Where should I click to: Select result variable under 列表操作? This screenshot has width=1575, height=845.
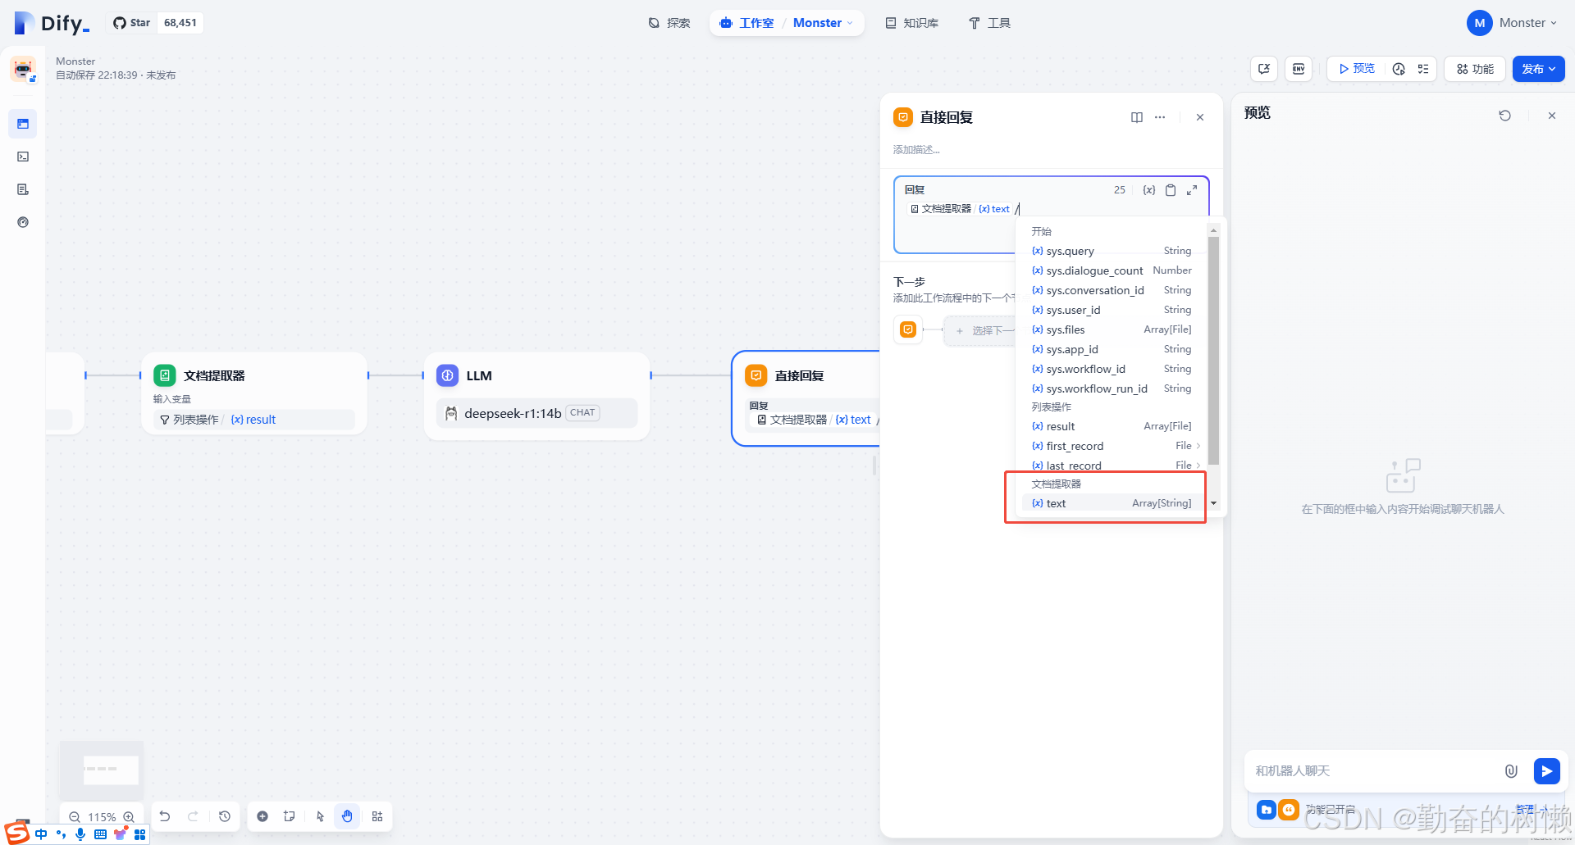pos(1112,426)
